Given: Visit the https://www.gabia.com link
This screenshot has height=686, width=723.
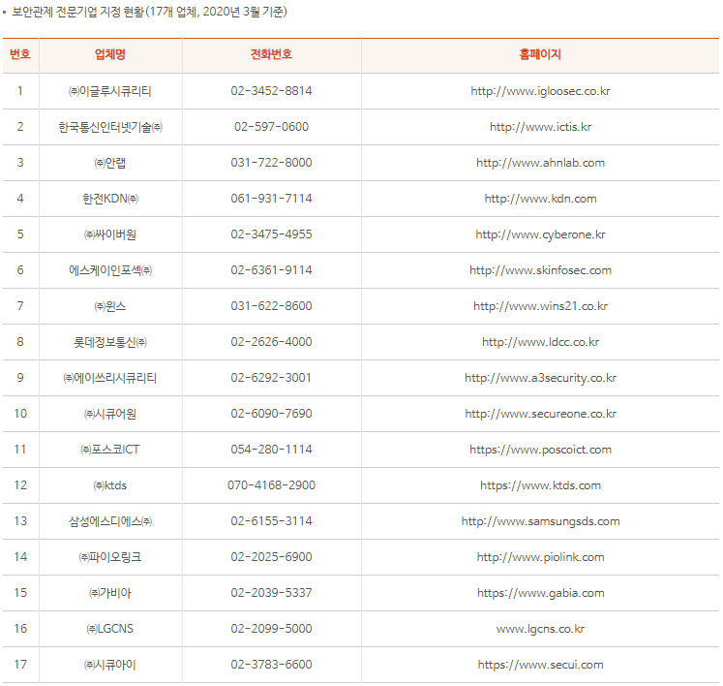Looking at the screenshot, I should 540,593.
